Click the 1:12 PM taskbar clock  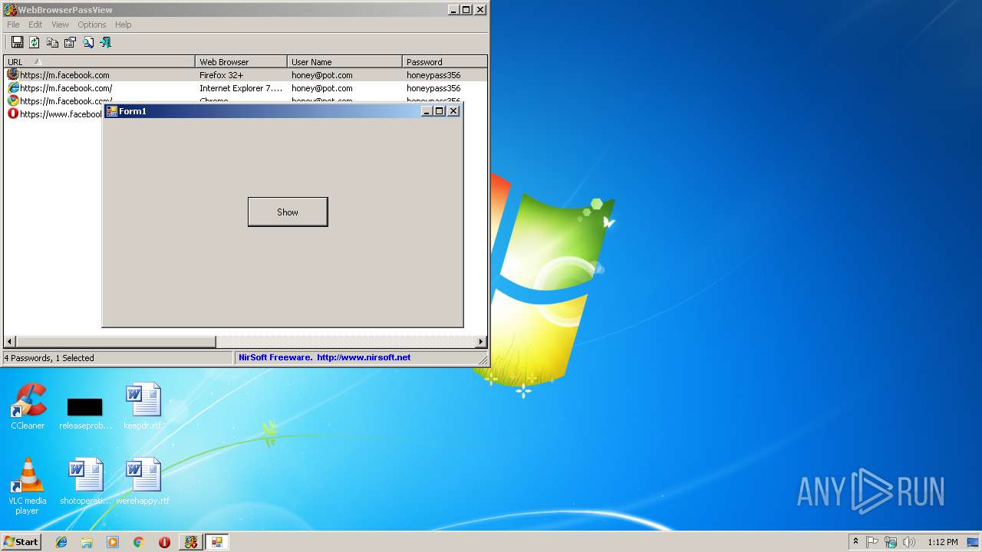pyautogui.click(x=942, y=542)
